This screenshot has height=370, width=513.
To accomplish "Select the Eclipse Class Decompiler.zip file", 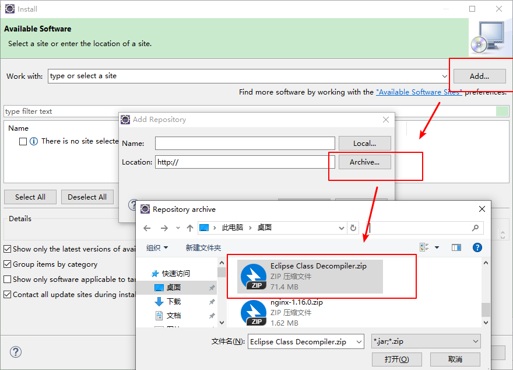I will click(x=310, y=277).
